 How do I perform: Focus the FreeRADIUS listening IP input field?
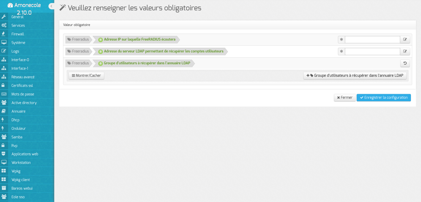point(372,40)
